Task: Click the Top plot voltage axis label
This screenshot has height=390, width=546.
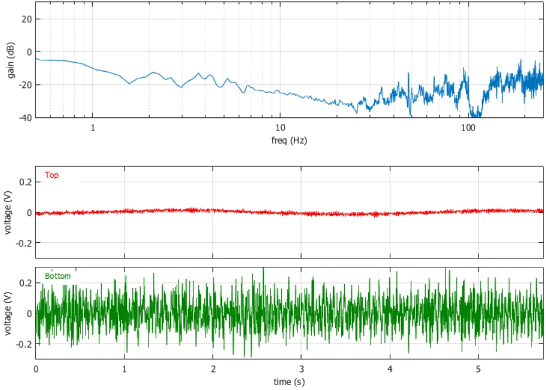Action: [8, 212]
